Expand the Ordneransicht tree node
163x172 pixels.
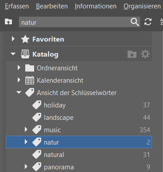tap(19, 68)
